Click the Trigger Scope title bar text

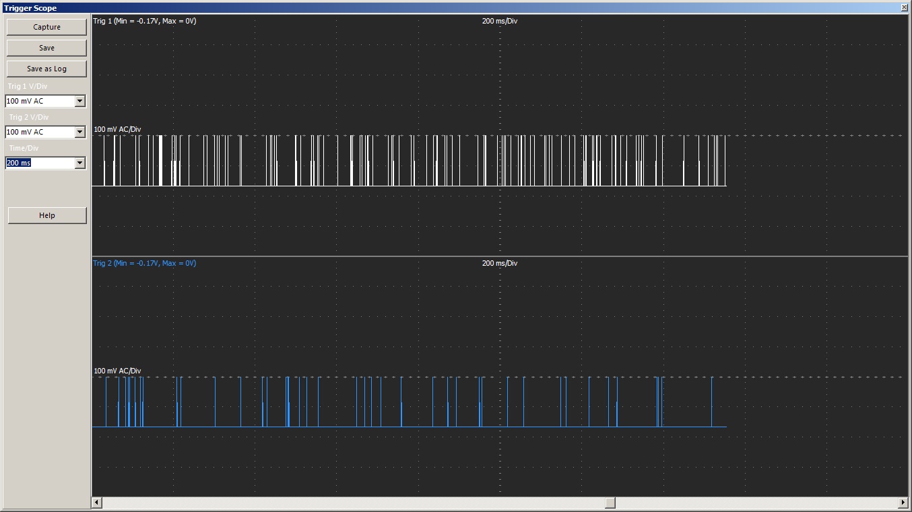(30, 8)
